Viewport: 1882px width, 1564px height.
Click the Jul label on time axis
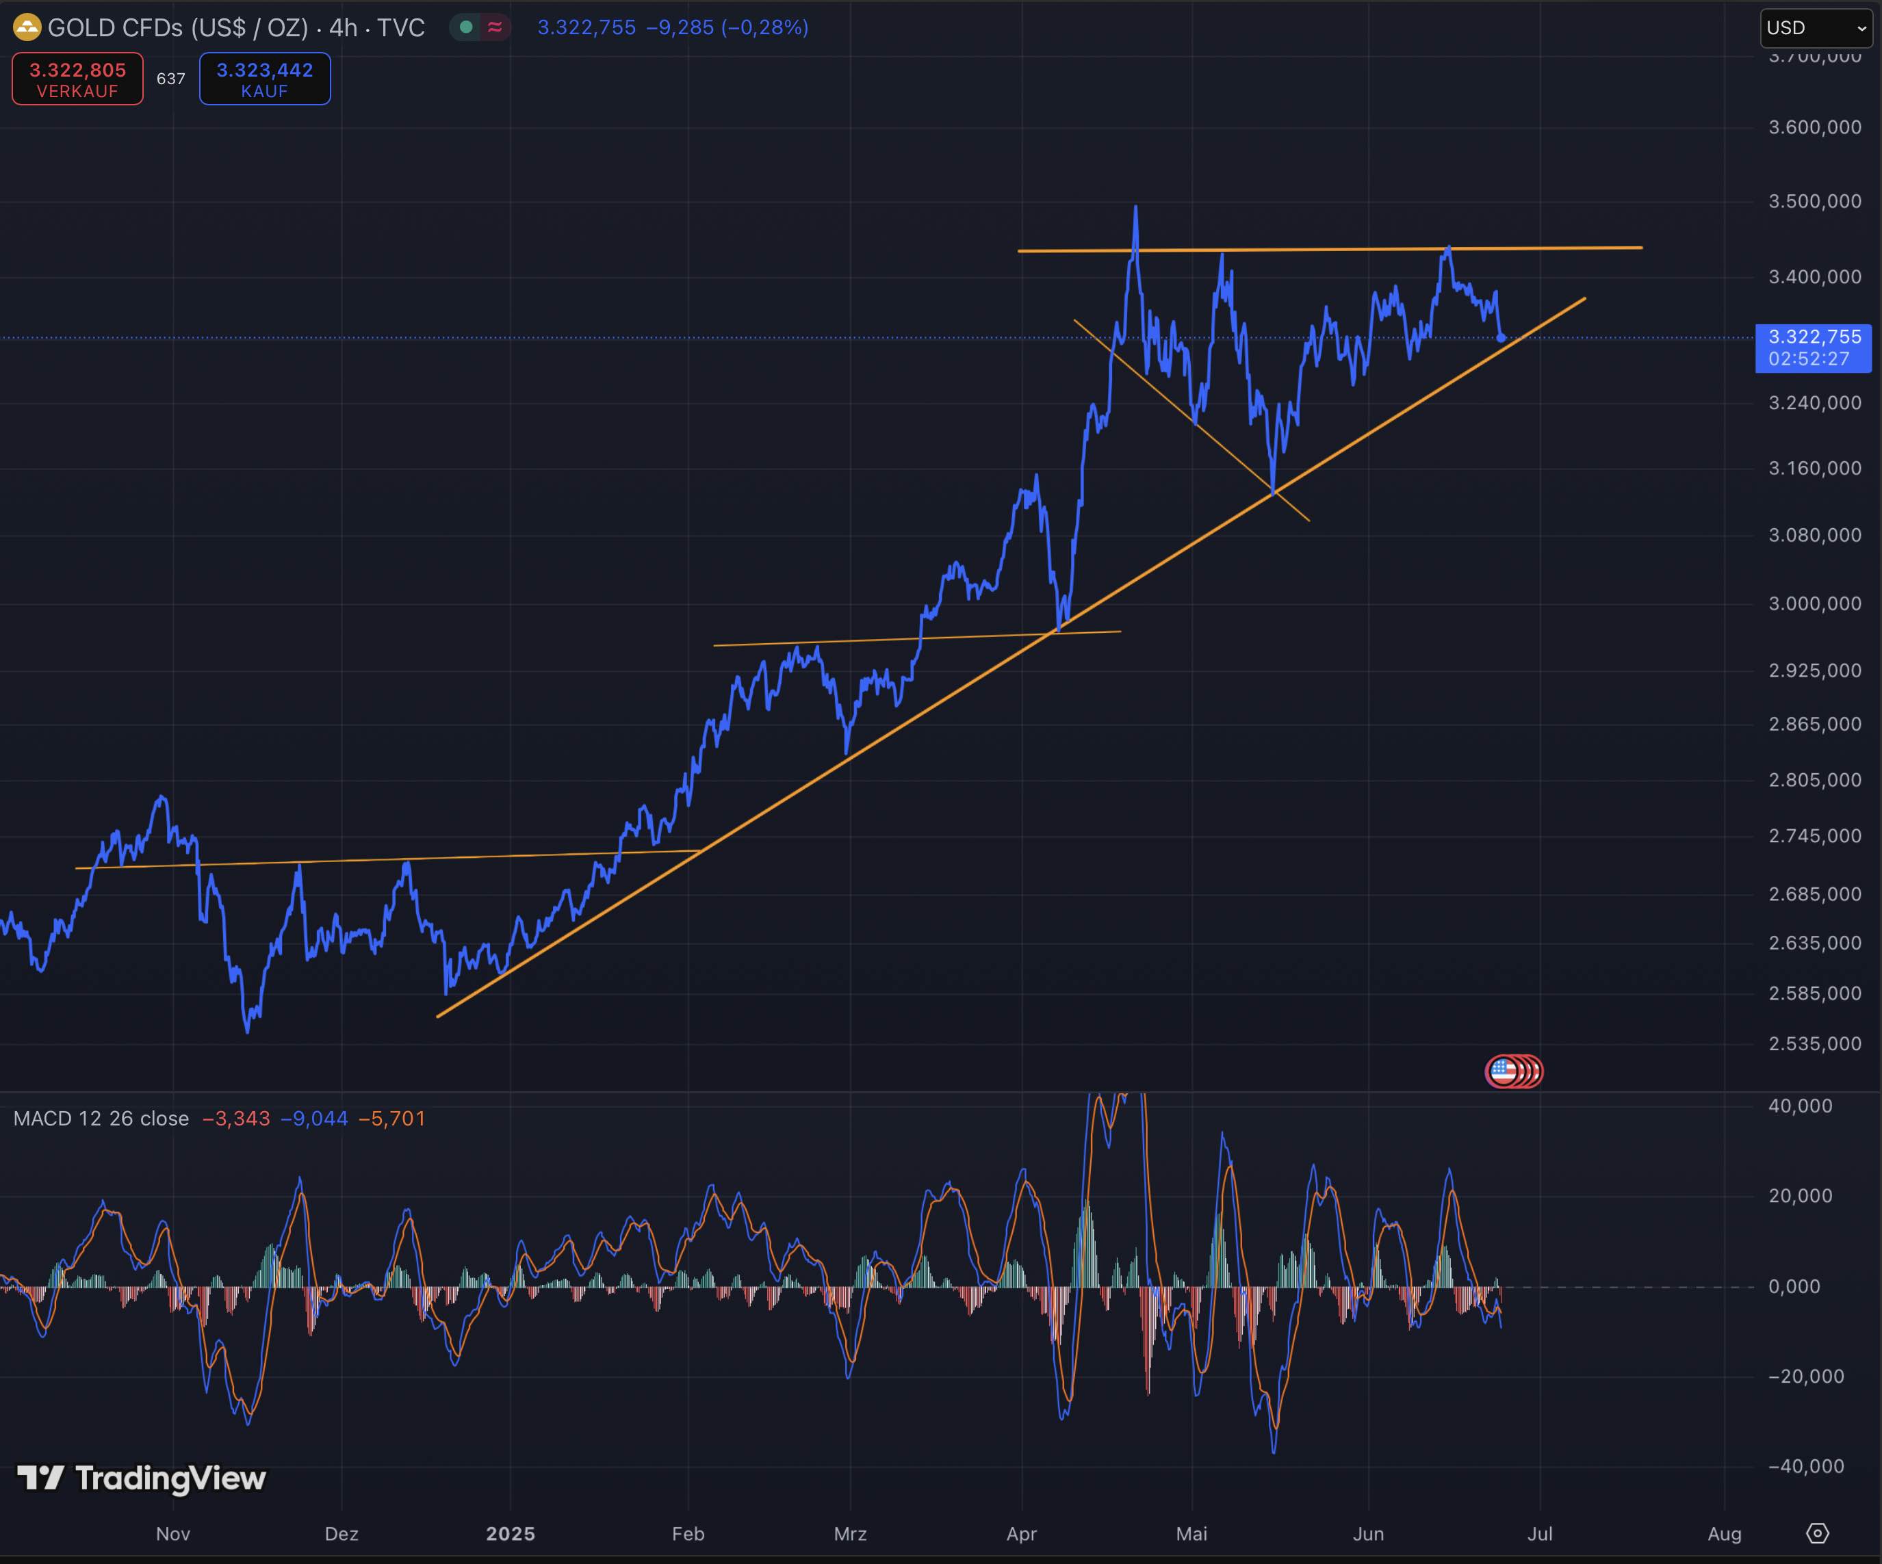click(1540, 1533)
